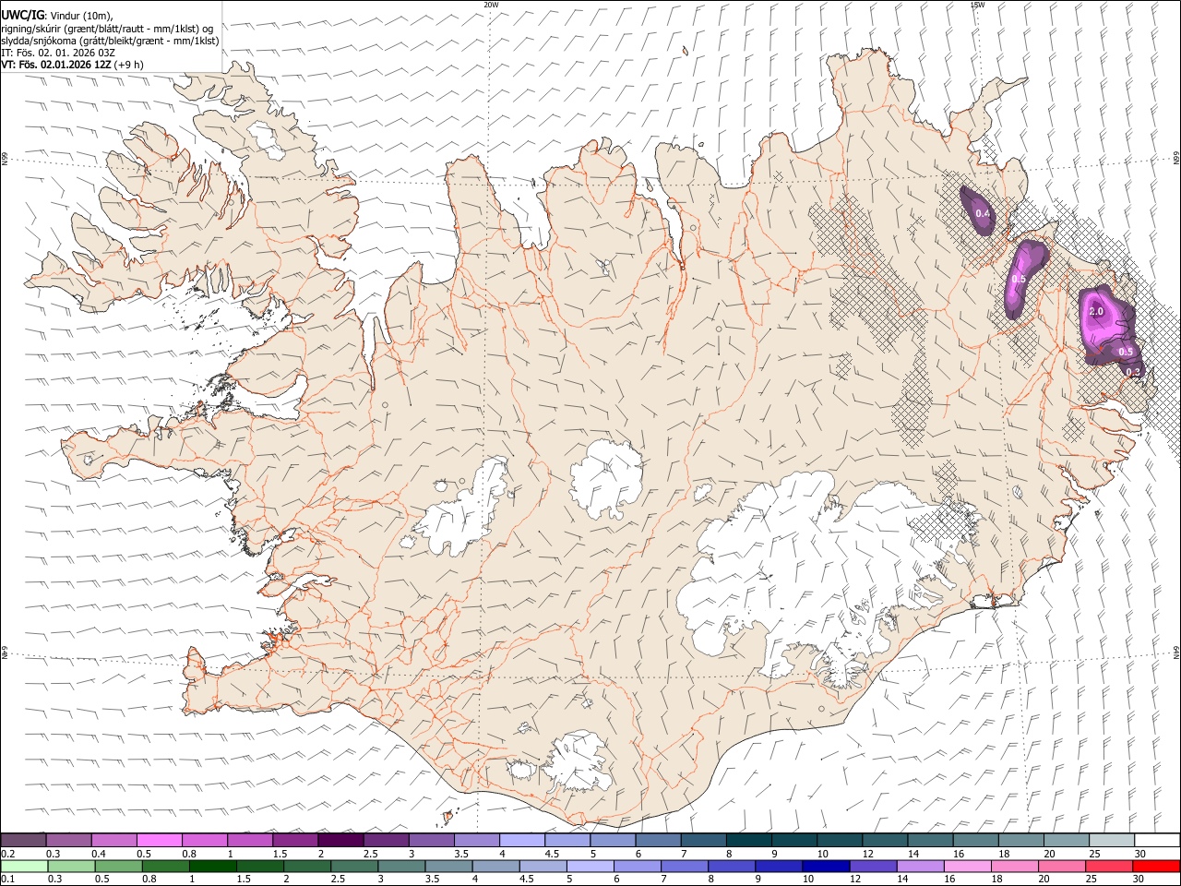Click the 2.0 snowfall value on the map
Image resolution: width=1181 pixels, height=886 pixels.
1096,312
